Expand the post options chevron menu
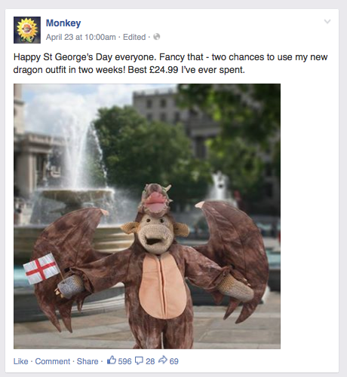This screenshot has width=347, height=377. [x=327, y=21]
